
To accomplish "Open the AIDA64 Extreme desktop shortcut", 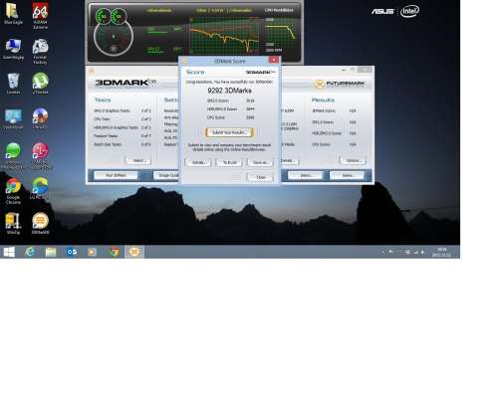I will point(40,15).
